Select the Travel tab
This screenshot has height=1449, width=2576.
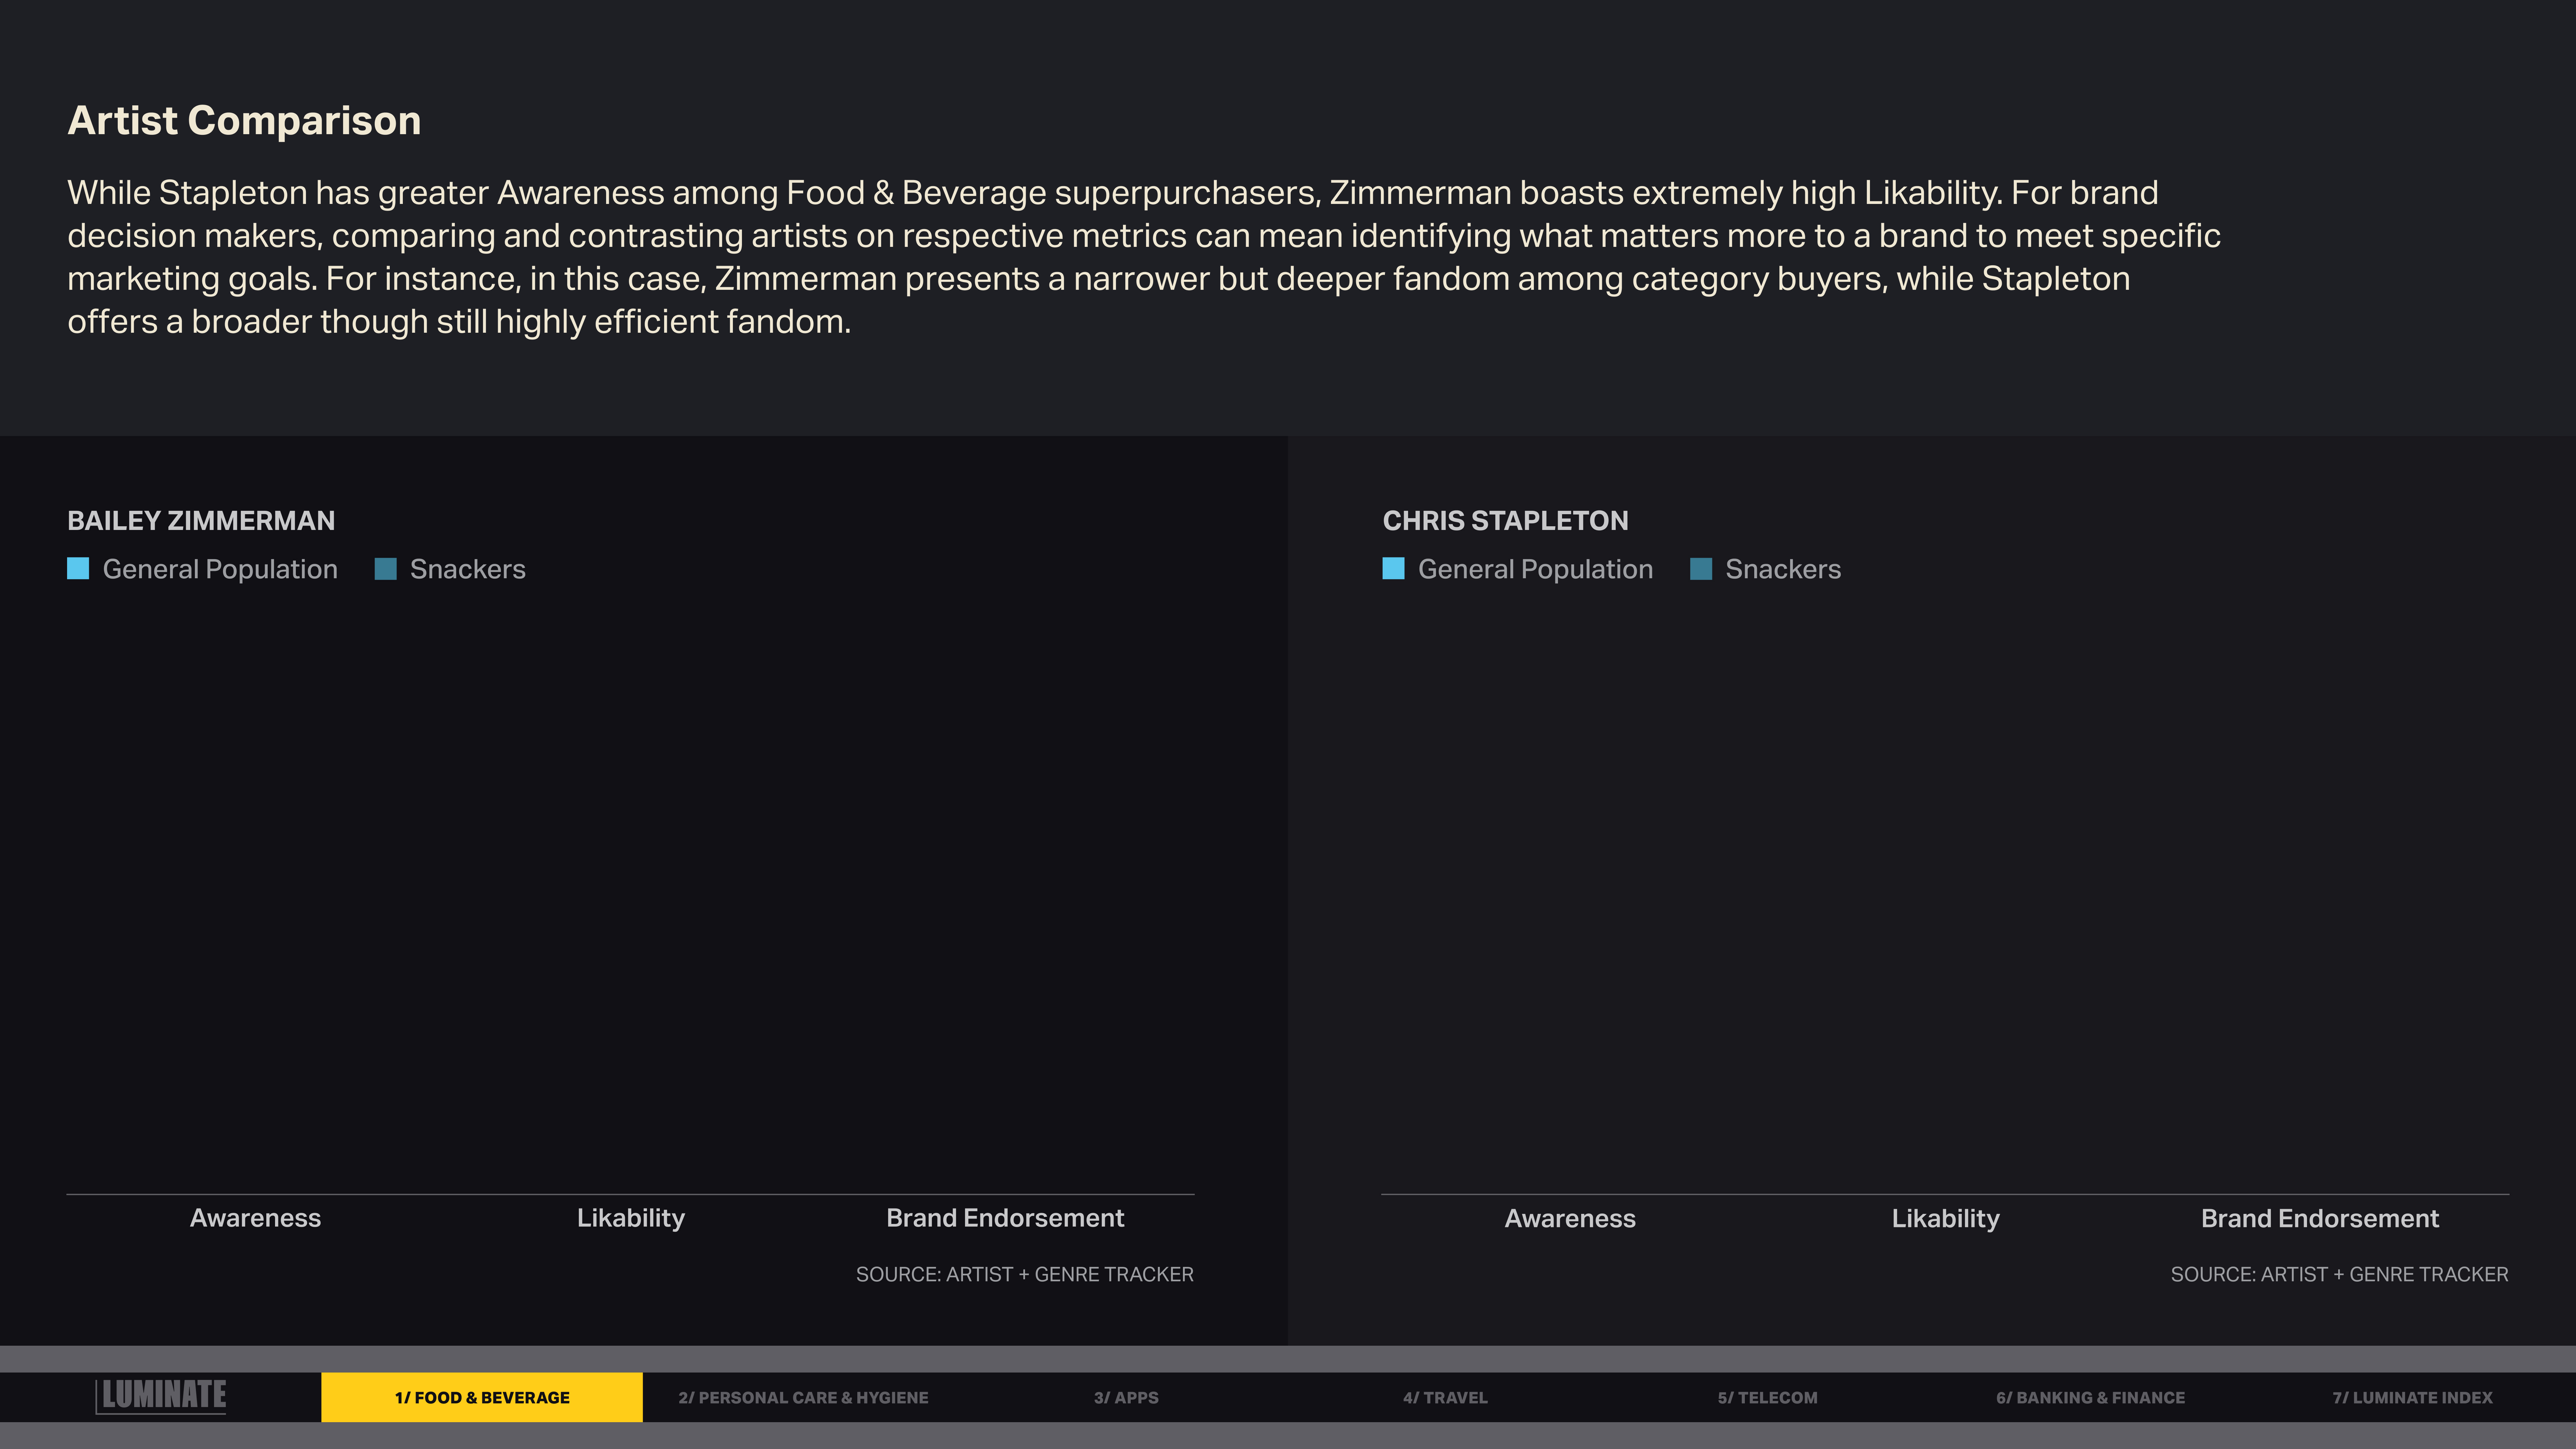[1445, 1397]
